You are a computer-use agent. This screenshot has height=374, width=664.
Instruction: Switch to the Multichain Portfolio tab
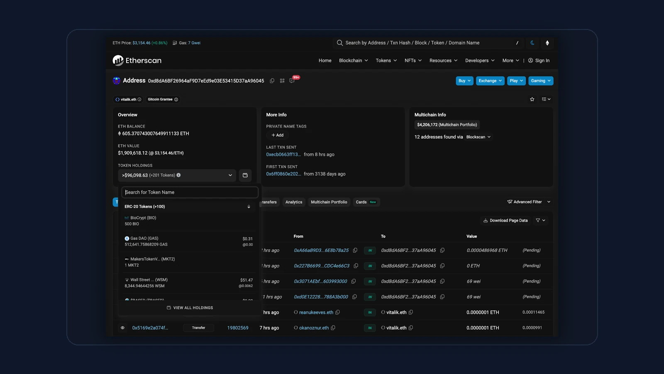(329, 202)
